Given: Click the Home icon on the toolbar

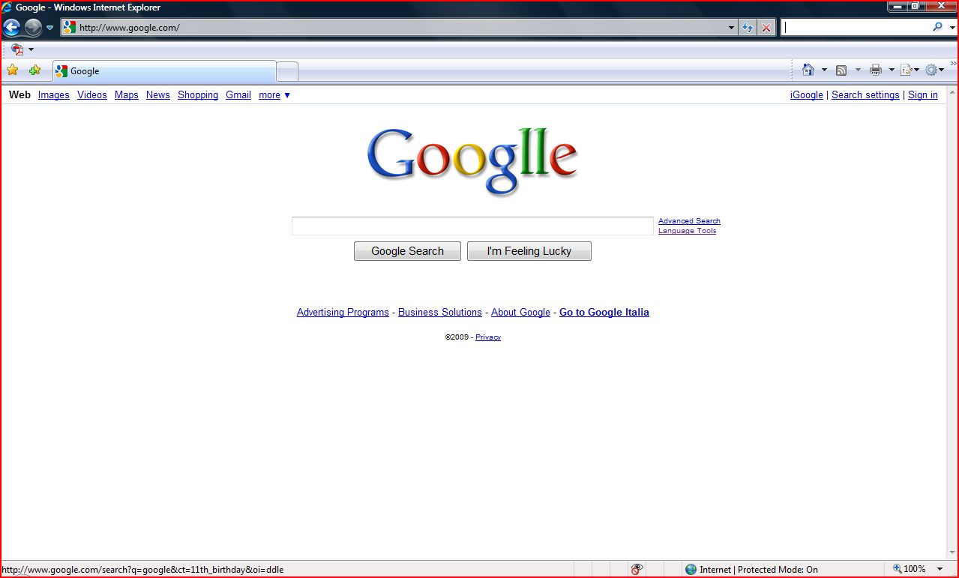Looking at the screenshot, I should pos(810,68).
